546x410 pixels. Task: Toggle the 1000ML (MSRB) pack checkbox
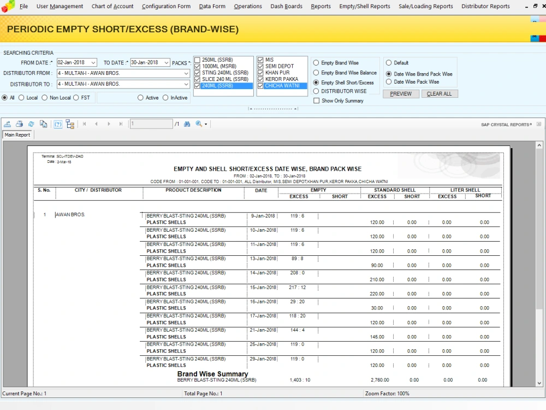pyautogui.click(x=198, y=66)
